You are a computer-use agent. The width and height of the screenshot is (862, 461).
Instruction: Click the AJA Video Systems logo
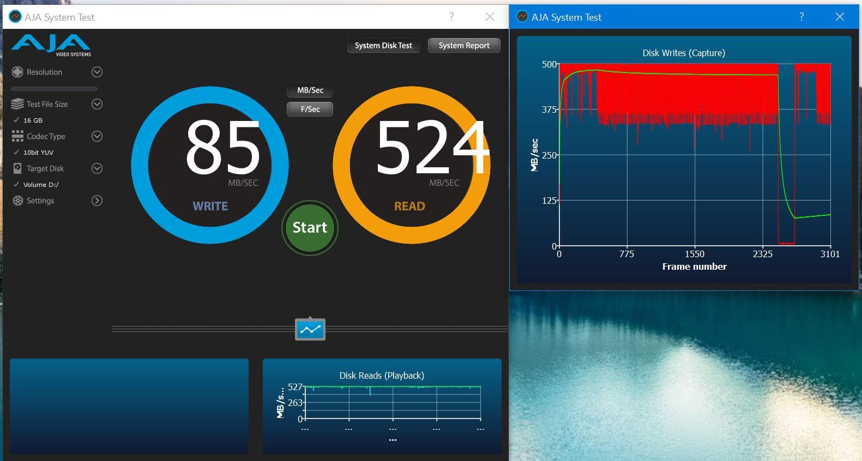[51, 45]
